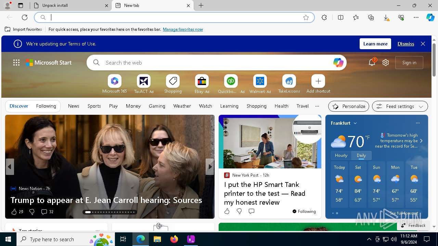Open weather card options menu
The width and height of the screenshot is (438, 246).
pyautogui.click(x=417, y=123)
